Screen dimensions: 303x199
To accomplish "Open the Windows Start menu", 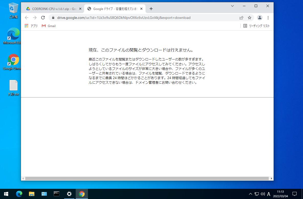I will tap(6, 194).
